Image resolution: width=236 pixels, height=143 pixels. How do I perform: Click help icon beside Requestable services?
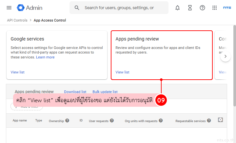209,120
